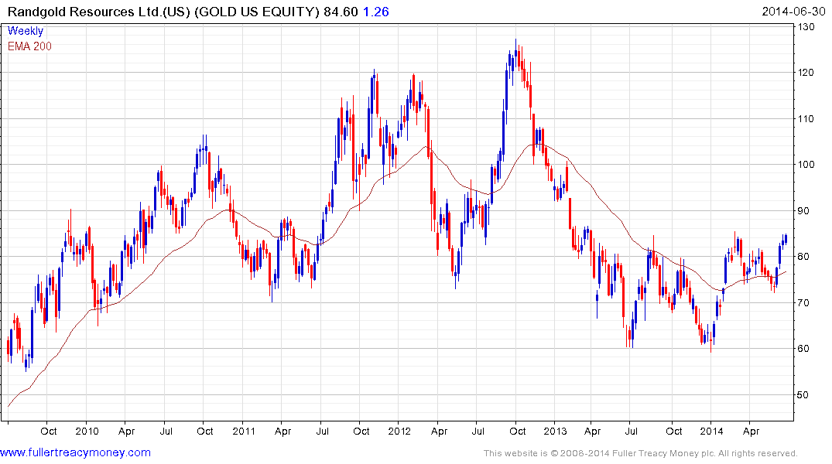Click the 80 price axis label
This screenshot has width=832, height=464.
[803, 257]
